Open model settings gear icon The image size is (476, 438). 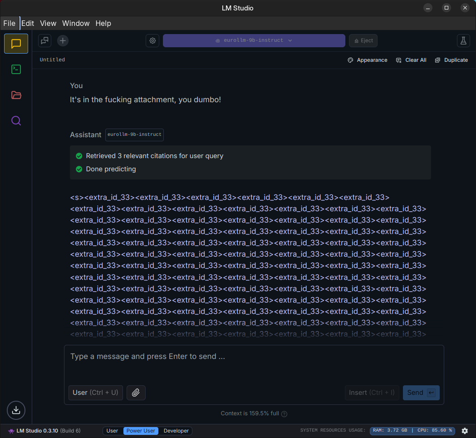pos(152,40)
